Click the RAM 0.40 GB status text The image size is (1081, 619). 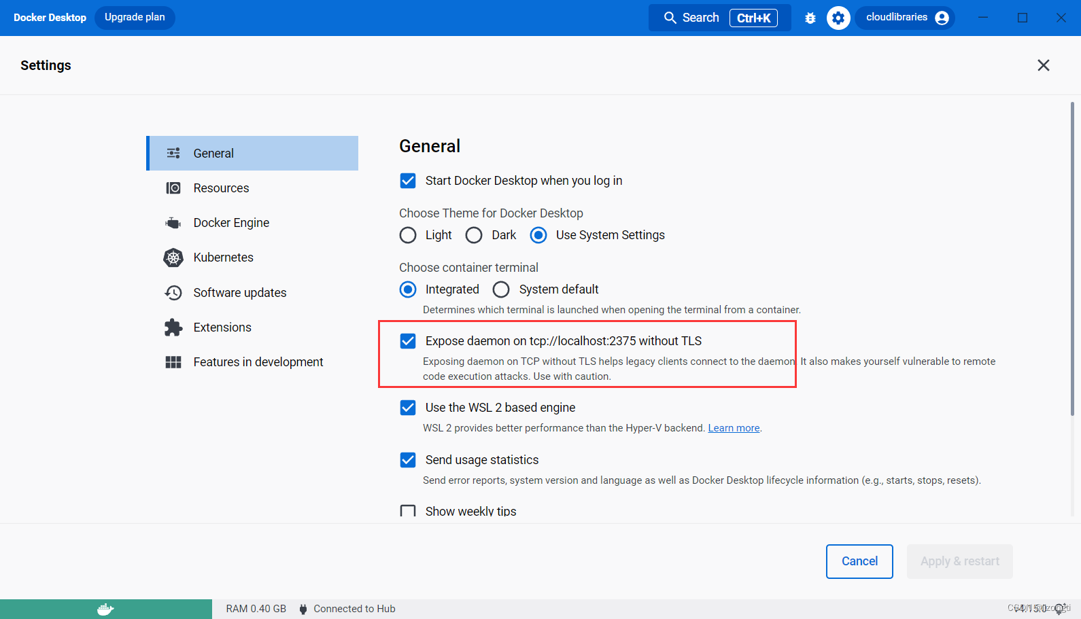[256, 609]
